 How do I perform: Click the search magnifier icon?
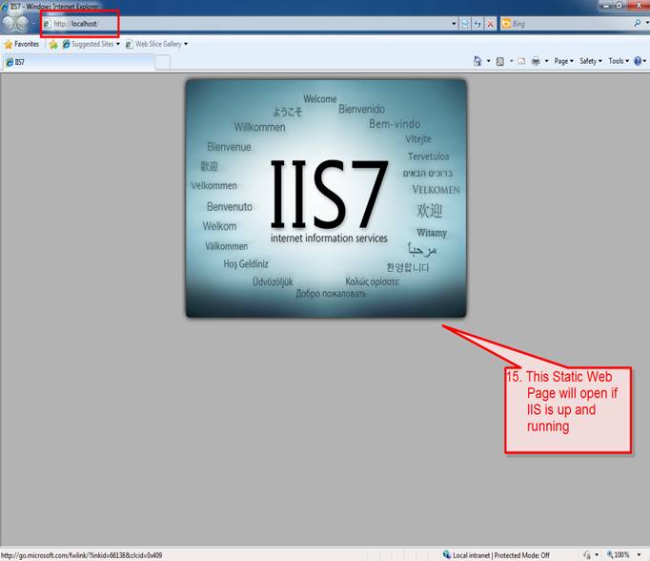[638, 23]
